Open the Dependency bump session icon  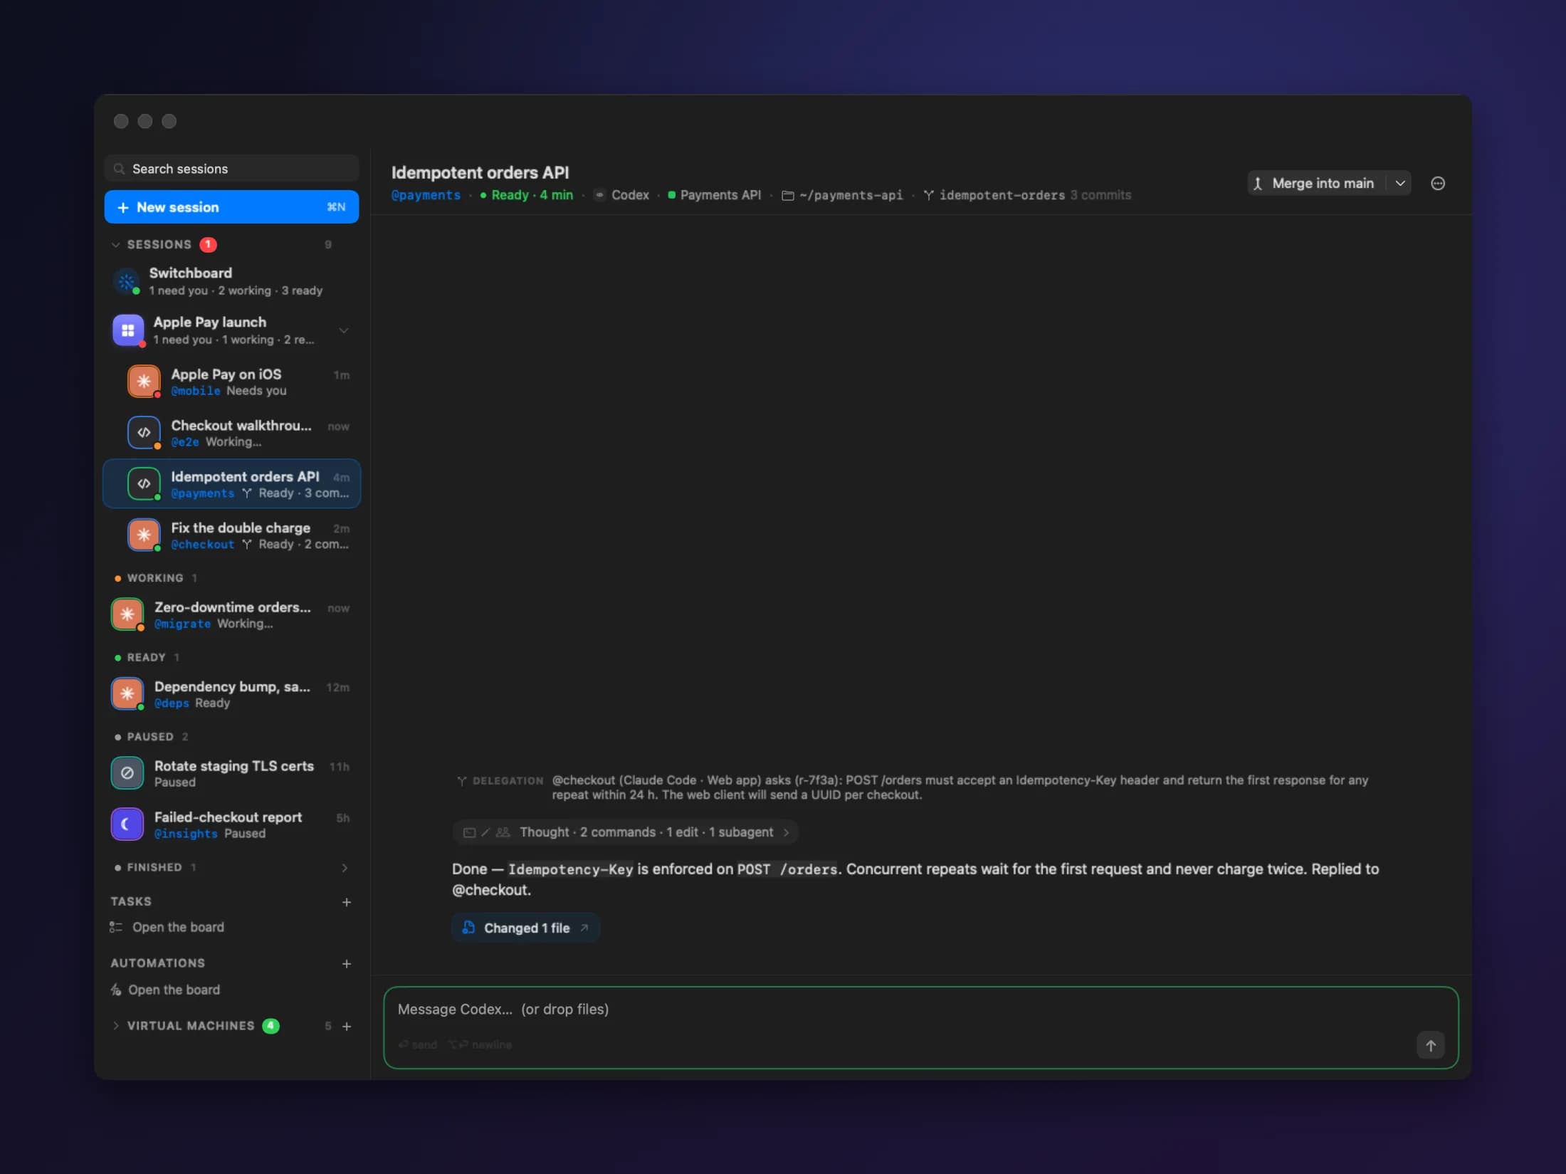click(127, 693)
